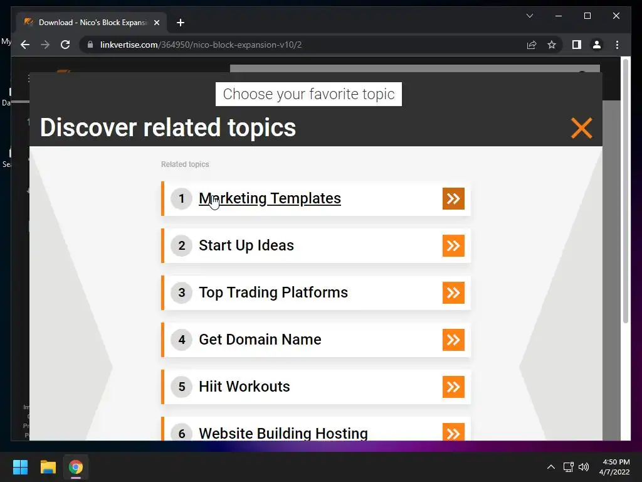This screenshot has width=642, height=482.
Task: Click the page vertical scrollbar
Action: tap(625, 191)
